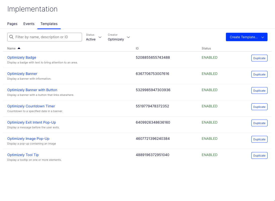Open Optimizely Banner with Button template
275x201 pixels.
32,90
